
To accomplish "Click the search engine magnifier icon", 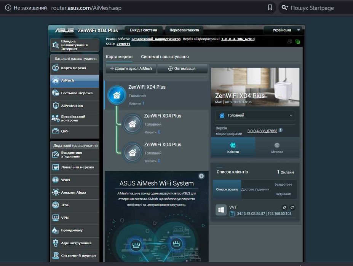I will [x=284, y=8].
